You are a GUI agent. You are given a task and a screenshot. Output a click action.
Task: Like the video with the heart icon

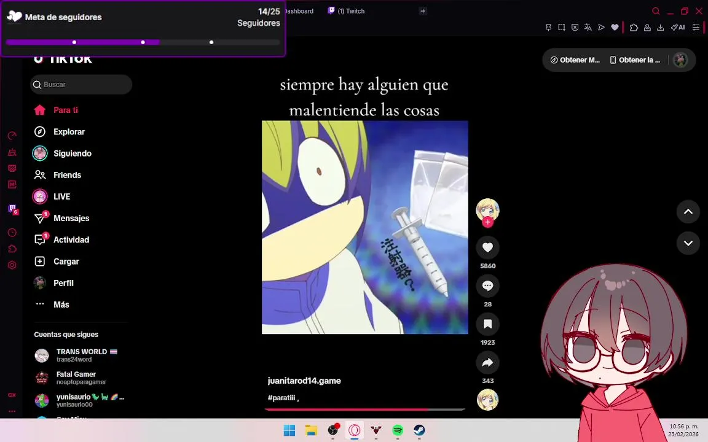coord(487,247)
